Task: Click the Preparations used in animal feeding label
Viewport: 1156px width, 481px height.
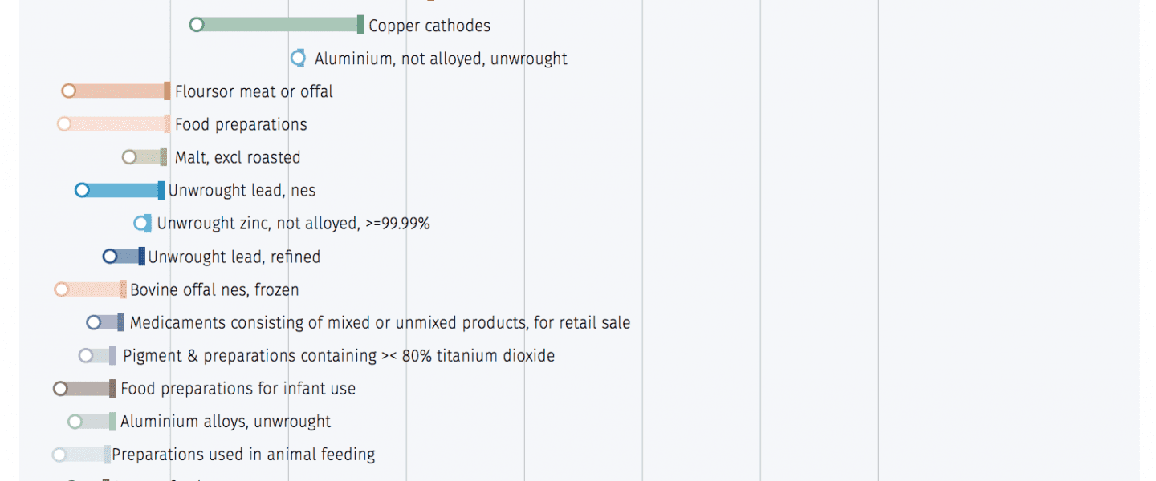Action: [243, 455]
